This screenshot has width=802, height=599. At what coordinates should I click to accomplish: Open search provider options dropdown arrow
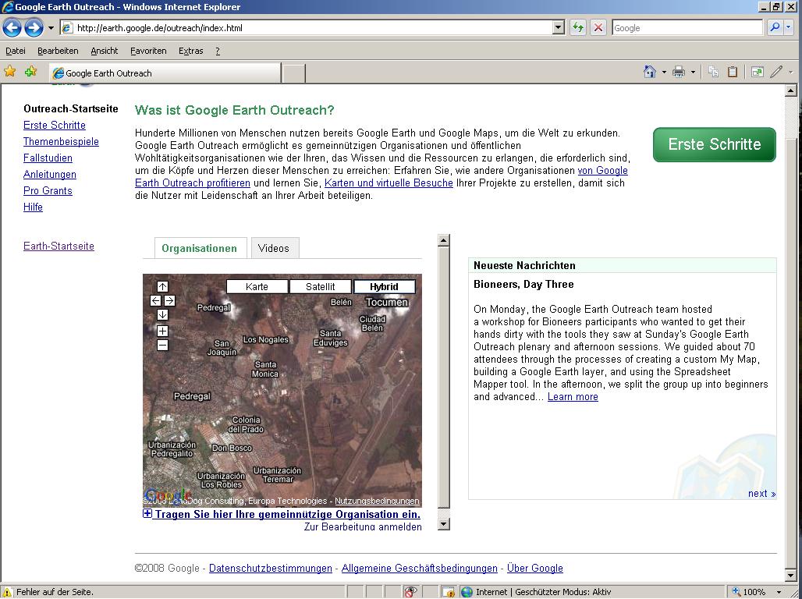[x=789, y=27]
